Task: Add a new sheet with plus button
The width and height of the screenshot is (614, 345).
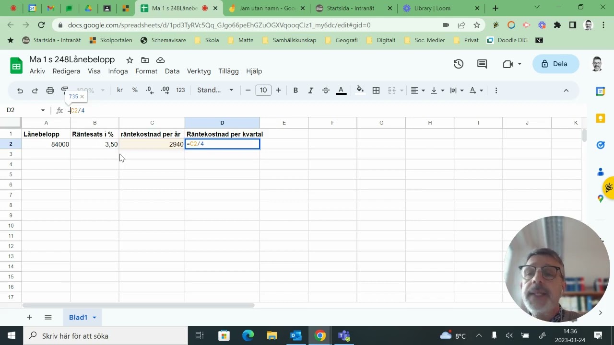Action: [x=29, y=317]
